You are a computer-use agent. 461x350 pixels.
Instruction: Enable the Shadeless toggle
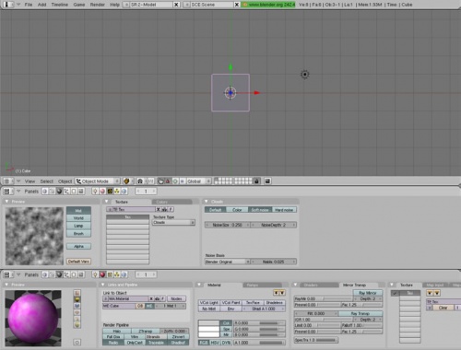tap(274, 302)
